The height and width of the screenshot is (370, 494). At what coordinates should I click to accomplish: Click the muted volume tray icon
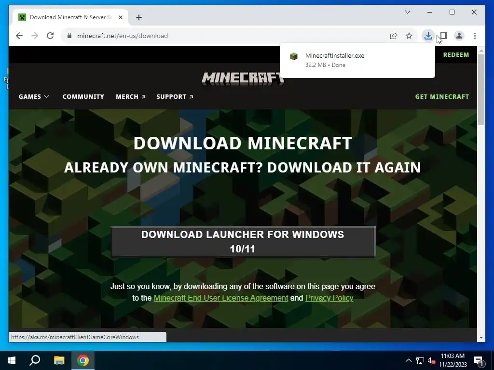tap(431, 360)
